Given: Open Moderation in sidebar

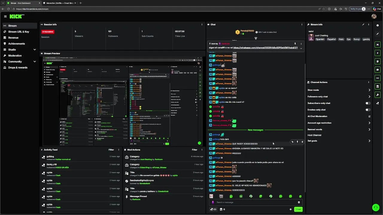Looking at the screenshot, I should tap(20, 56).
